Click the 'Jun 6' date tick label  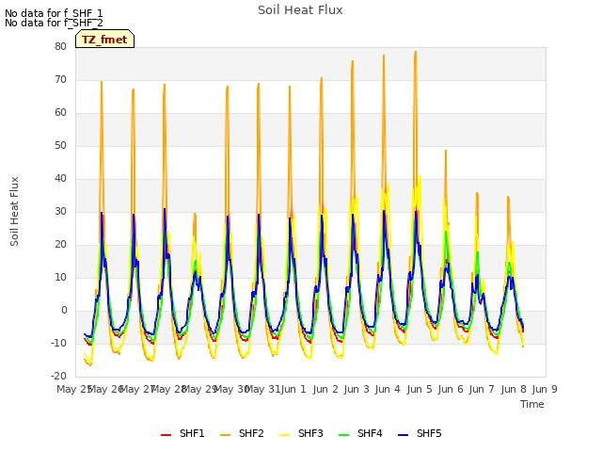(x=451, y=389)
